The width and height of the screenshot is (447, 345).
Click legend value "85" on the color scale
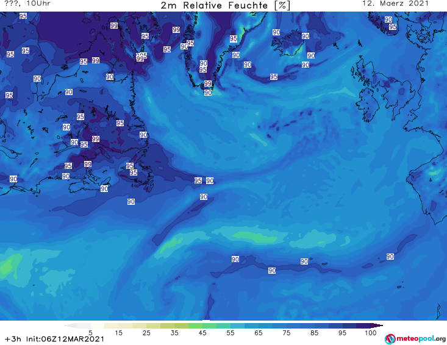tap(314, 333)
